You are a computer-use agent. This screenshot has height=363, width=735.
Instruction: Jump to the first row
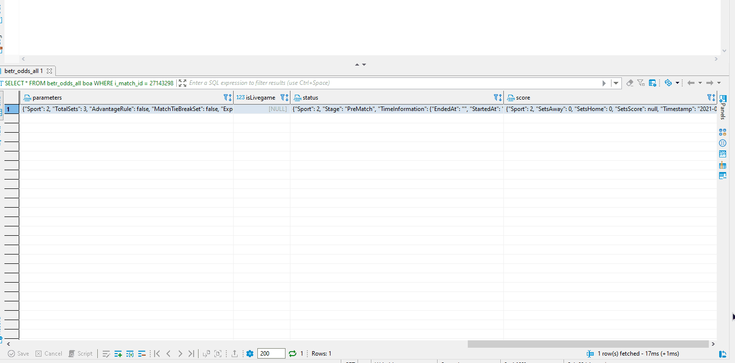157,354
